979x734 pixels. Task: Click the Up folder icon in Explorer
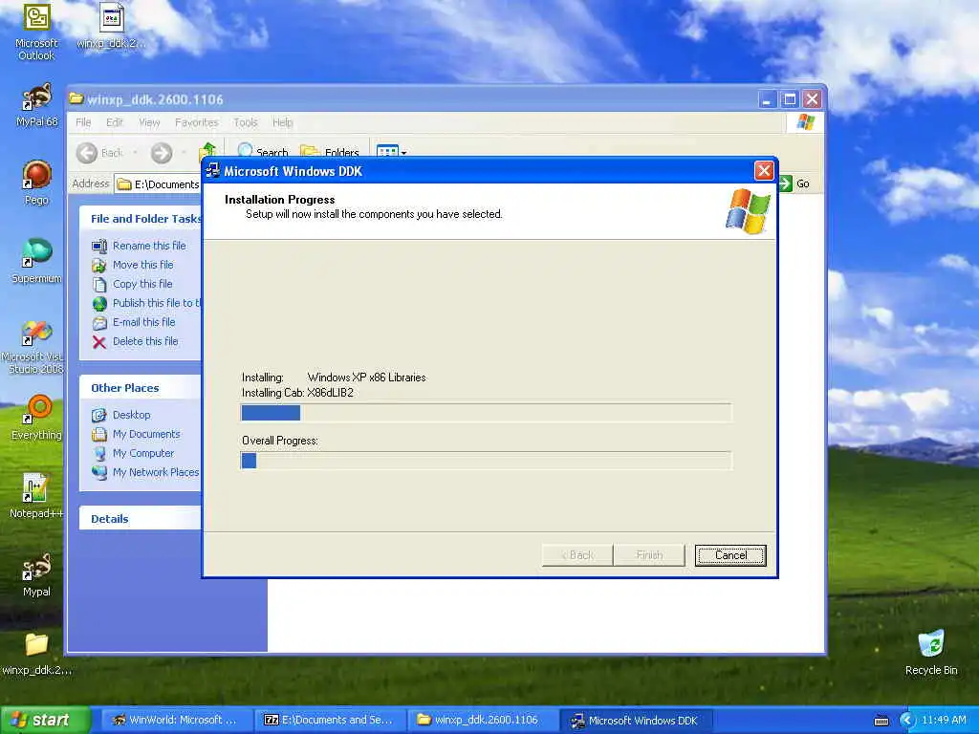point(207,152)
